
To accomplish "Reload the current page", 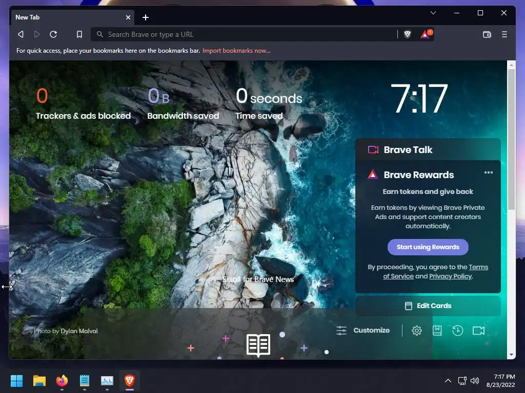I will 53,34.
